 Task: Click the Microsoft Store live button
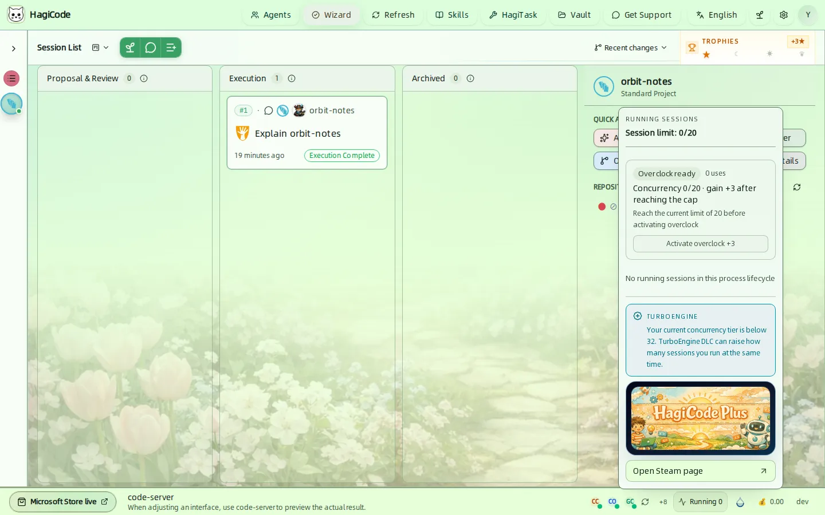(63, 502)
